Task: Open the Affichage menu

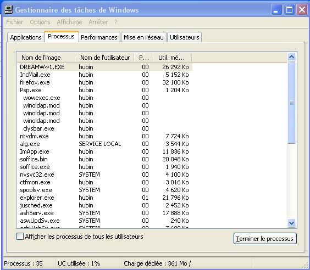Action: click(x=69, y=22)
